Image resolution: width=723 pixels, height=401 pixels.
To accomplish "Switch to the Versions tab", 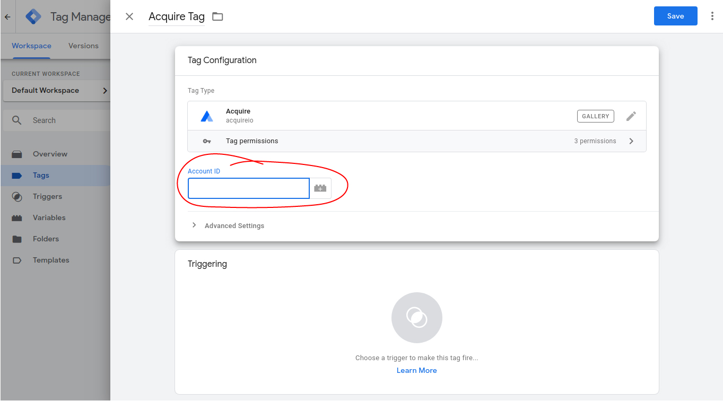I will tap(83, 46).
